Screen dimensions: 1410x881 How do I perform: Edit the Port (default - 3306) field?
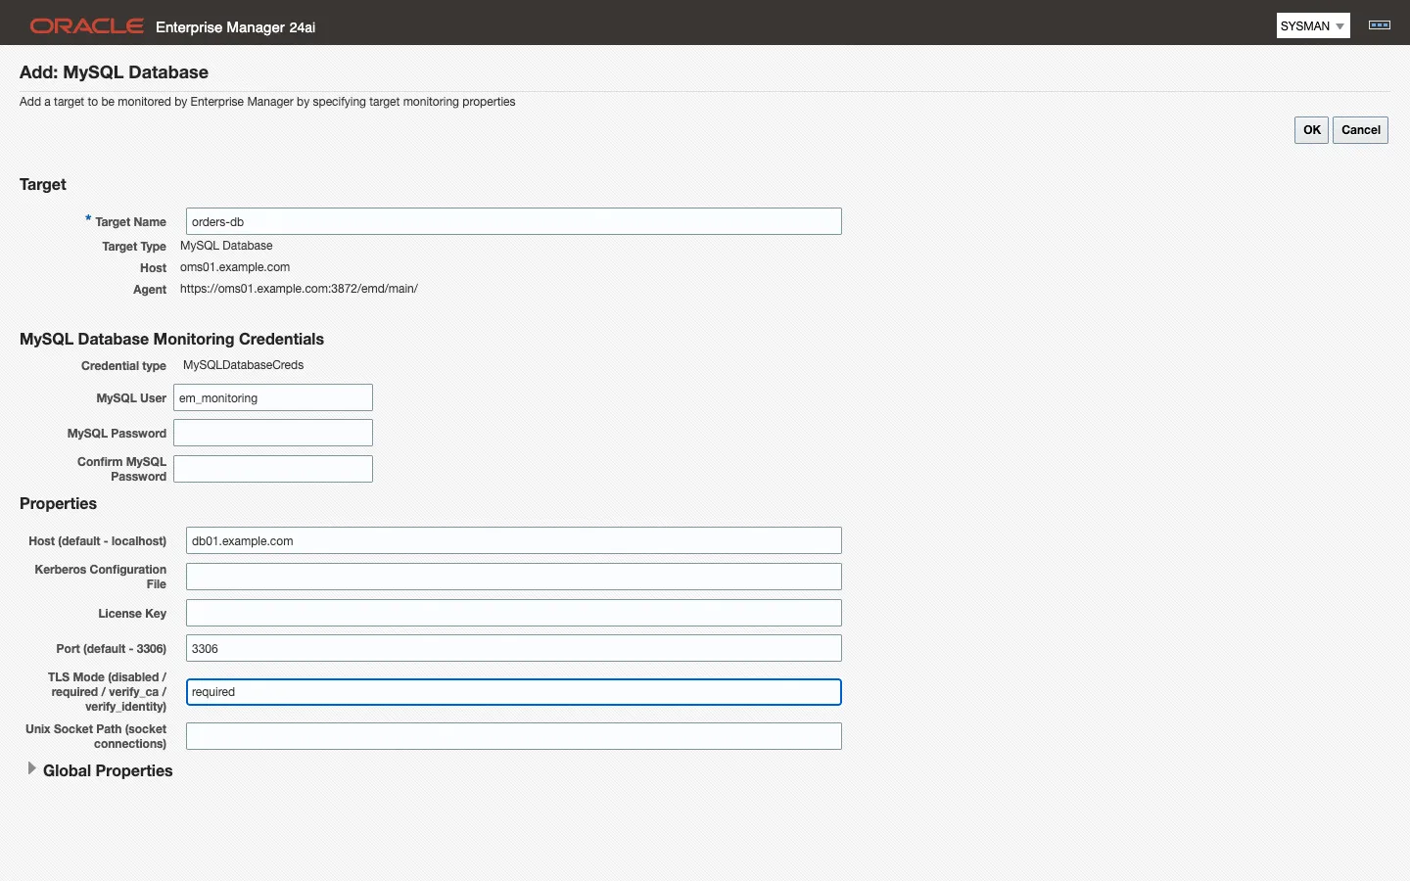[514, 648]
